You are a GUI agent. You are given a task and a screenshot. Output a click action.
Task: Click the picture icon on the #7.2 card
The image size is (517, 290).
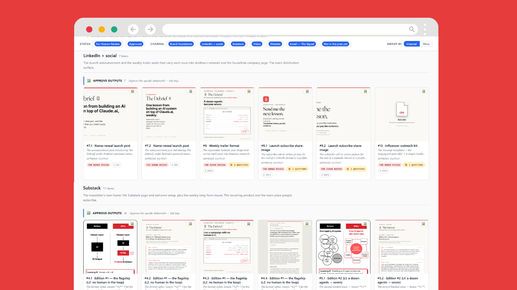[x=191, y=91]
